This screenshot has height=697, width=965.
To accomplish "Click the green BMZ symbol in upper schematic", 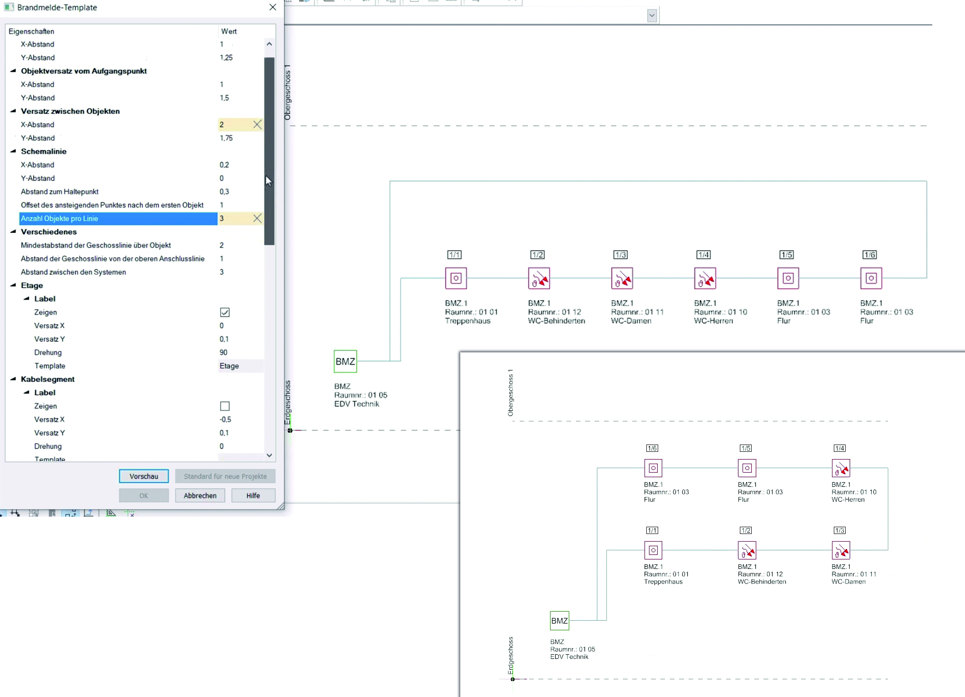I will point(345,361).
